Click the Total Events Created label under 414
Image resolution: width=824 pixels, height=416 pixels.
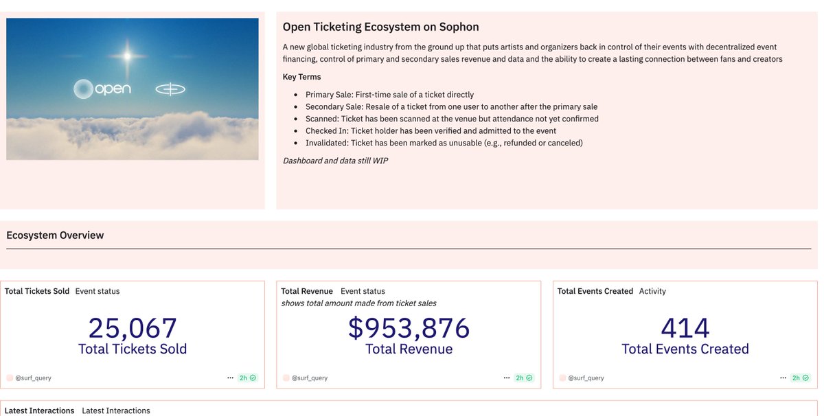[x=685, y=349]
